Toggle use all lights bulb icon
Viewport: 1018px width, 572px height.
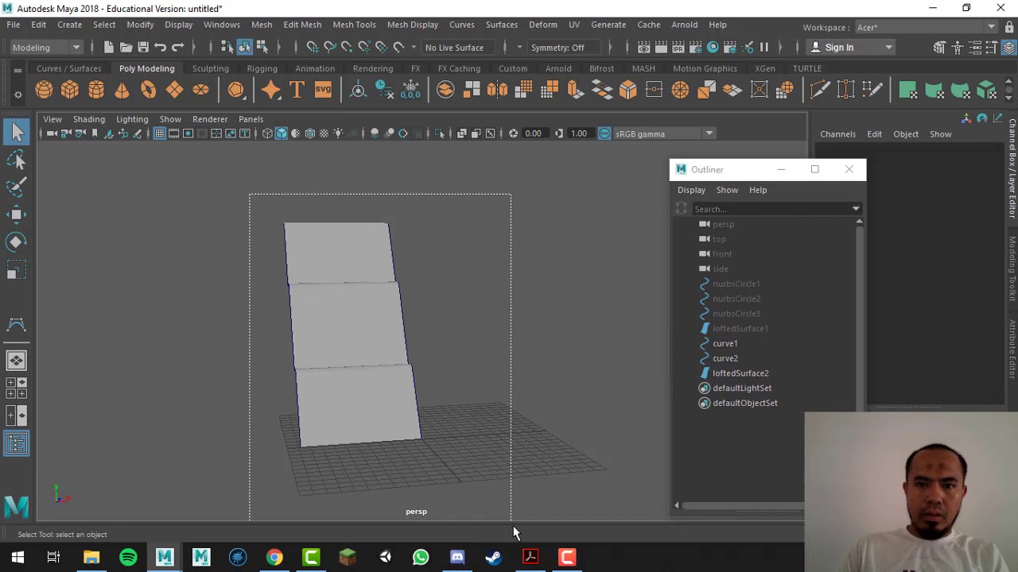[x=339, y=133]
